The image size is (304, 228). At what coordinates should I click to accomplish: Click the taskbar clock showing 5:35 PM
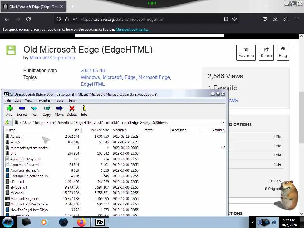coord(289,222)
